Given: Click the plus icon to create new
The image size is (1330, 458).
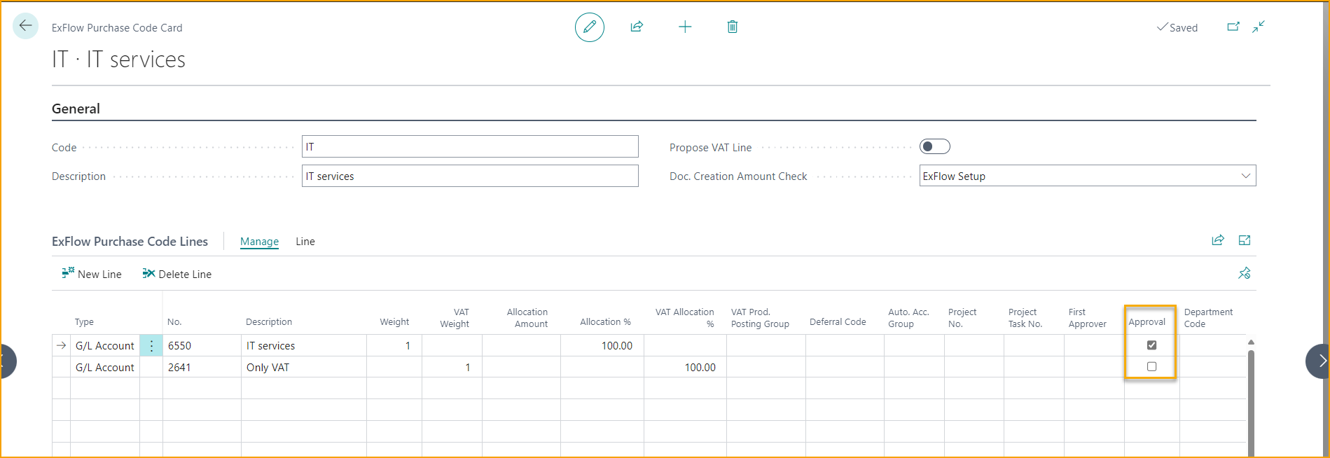Looking at the screenshot, I should [x=685, y=27].
